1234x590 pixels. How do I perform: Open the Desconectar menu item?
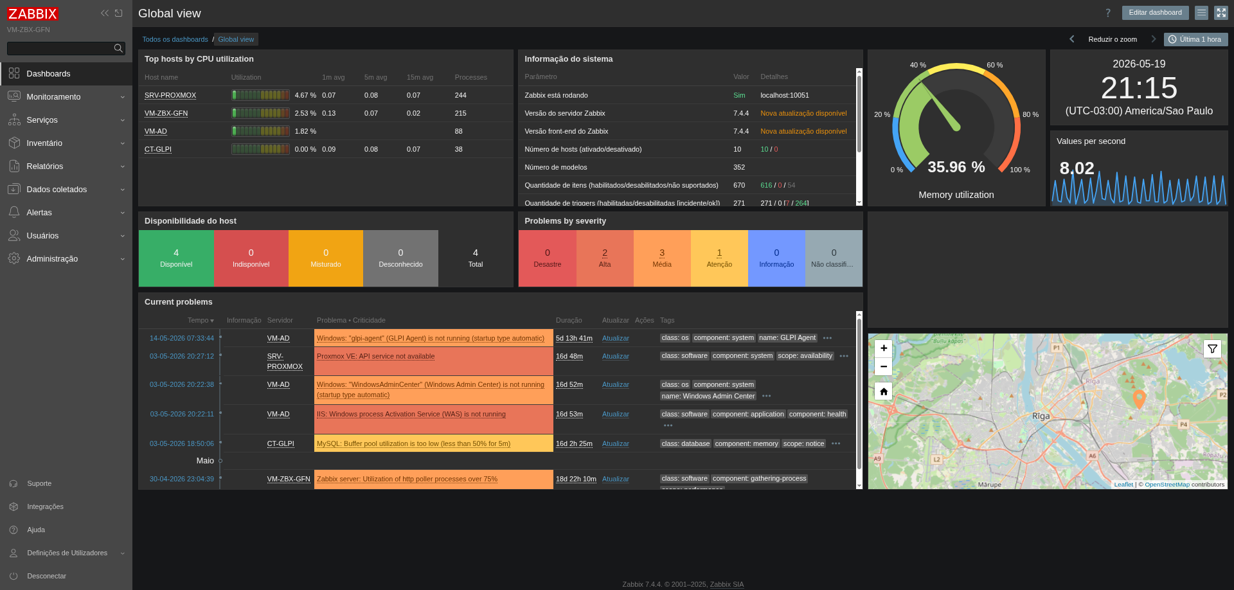click(66, 576)
